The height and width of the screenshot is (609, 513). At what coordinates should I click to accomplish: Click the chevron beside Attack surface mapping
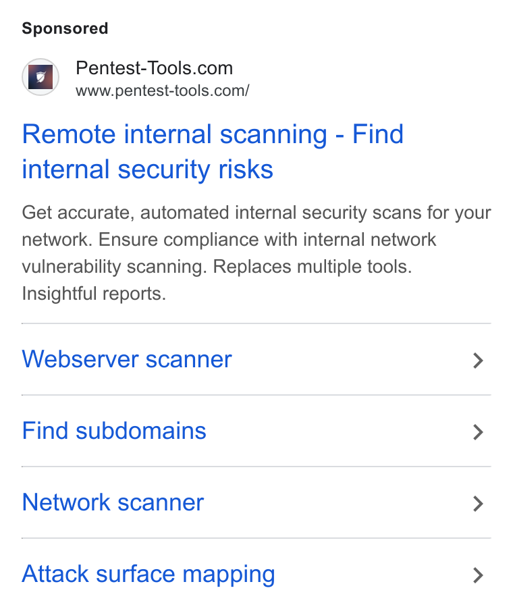[478, 575]
